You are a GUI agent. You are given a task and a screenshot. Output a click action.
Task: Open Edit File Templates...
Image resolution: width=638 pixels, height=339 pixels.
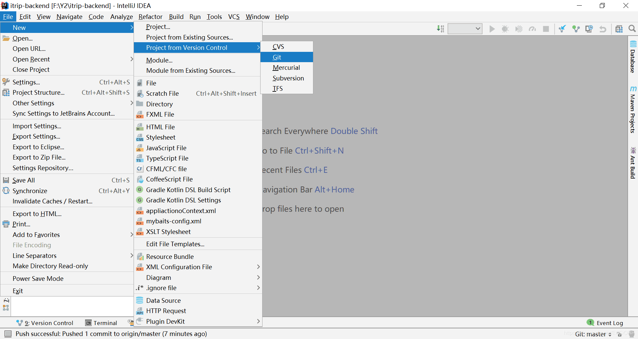[198, 244]
